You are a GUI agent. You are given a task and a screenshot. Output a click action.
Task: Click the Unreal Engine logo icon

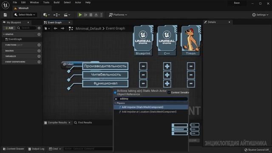pos(6,5)
